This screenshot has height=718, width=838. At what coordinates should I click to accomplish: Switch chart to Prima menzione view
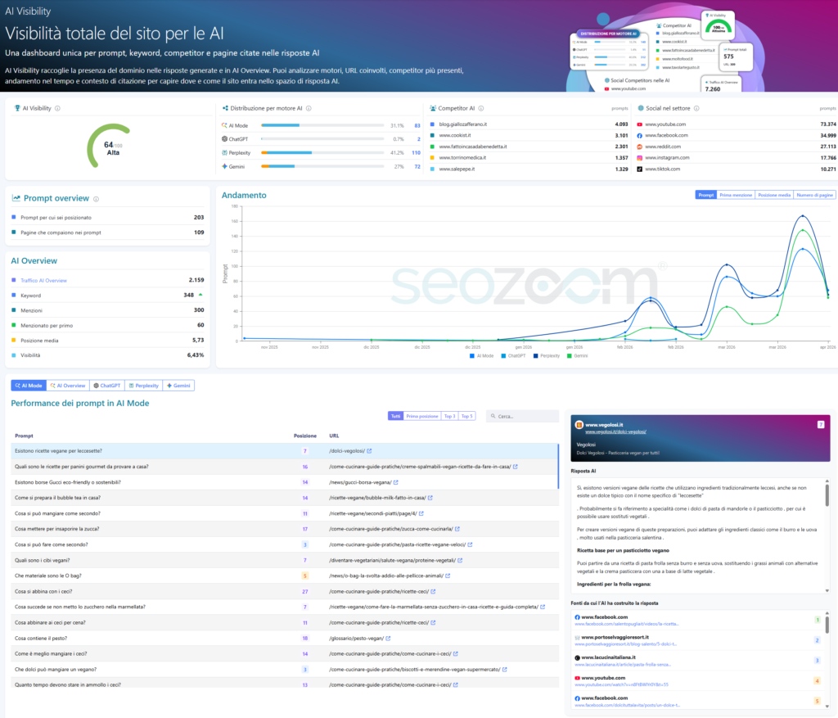pos(736,195)
